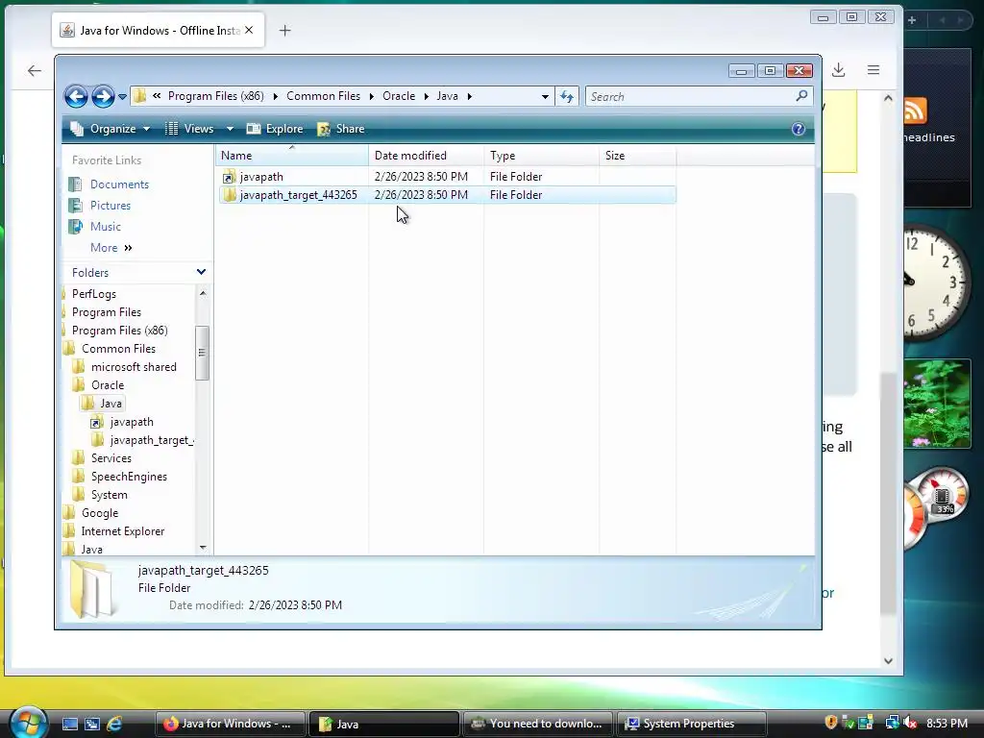
Task: Select Program Files (x86) breadcrumb
Action: pyautogui.click(x=216, y=96)
